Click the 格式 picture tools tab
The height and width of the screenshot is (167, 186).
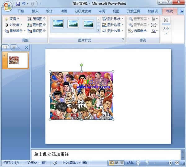[x=170, y=11]
